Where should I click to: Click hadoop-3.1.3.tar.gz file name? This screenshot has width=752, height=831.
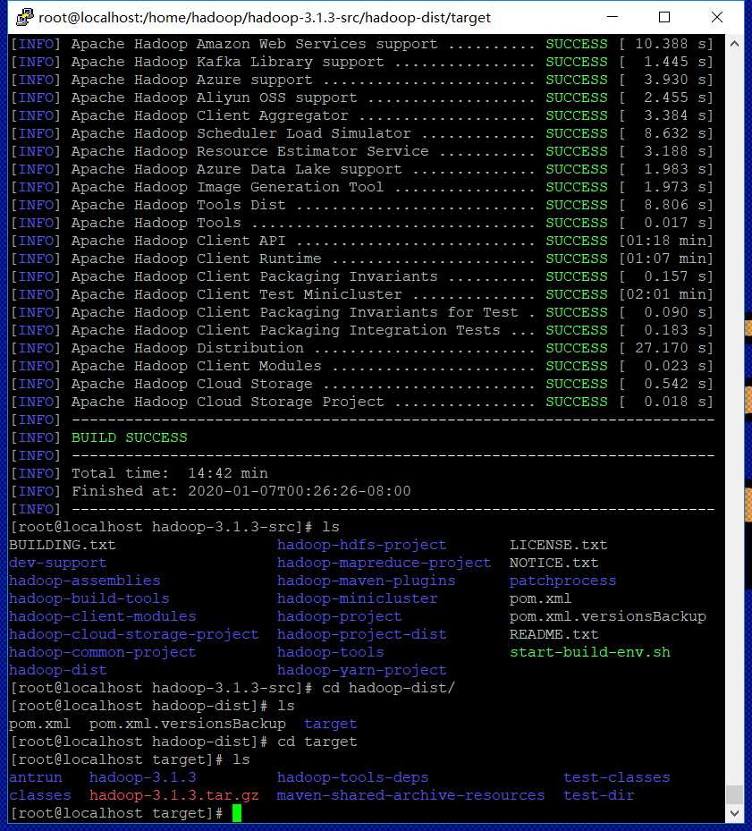tap(174, 795)
